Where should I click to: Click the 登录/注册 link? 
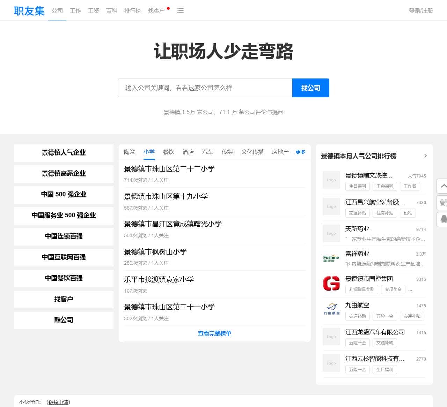coord(420,10)
